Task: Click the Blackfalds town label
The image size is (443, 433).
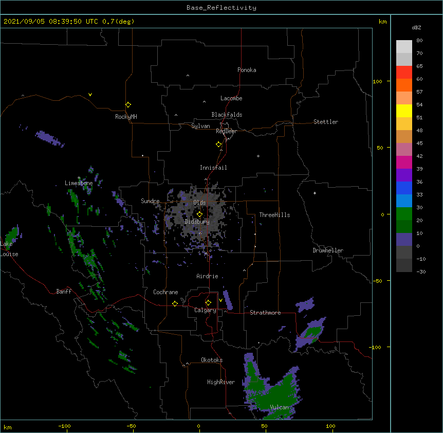Action: pyautogui.click(x=227, y=115)
